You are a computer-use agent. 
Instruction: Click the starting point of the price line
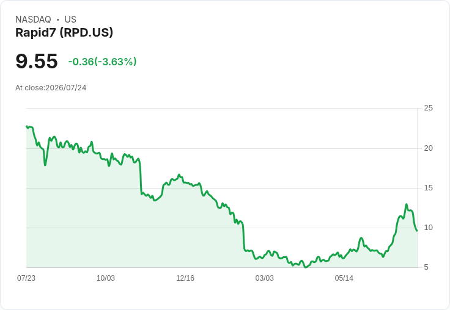26,126
